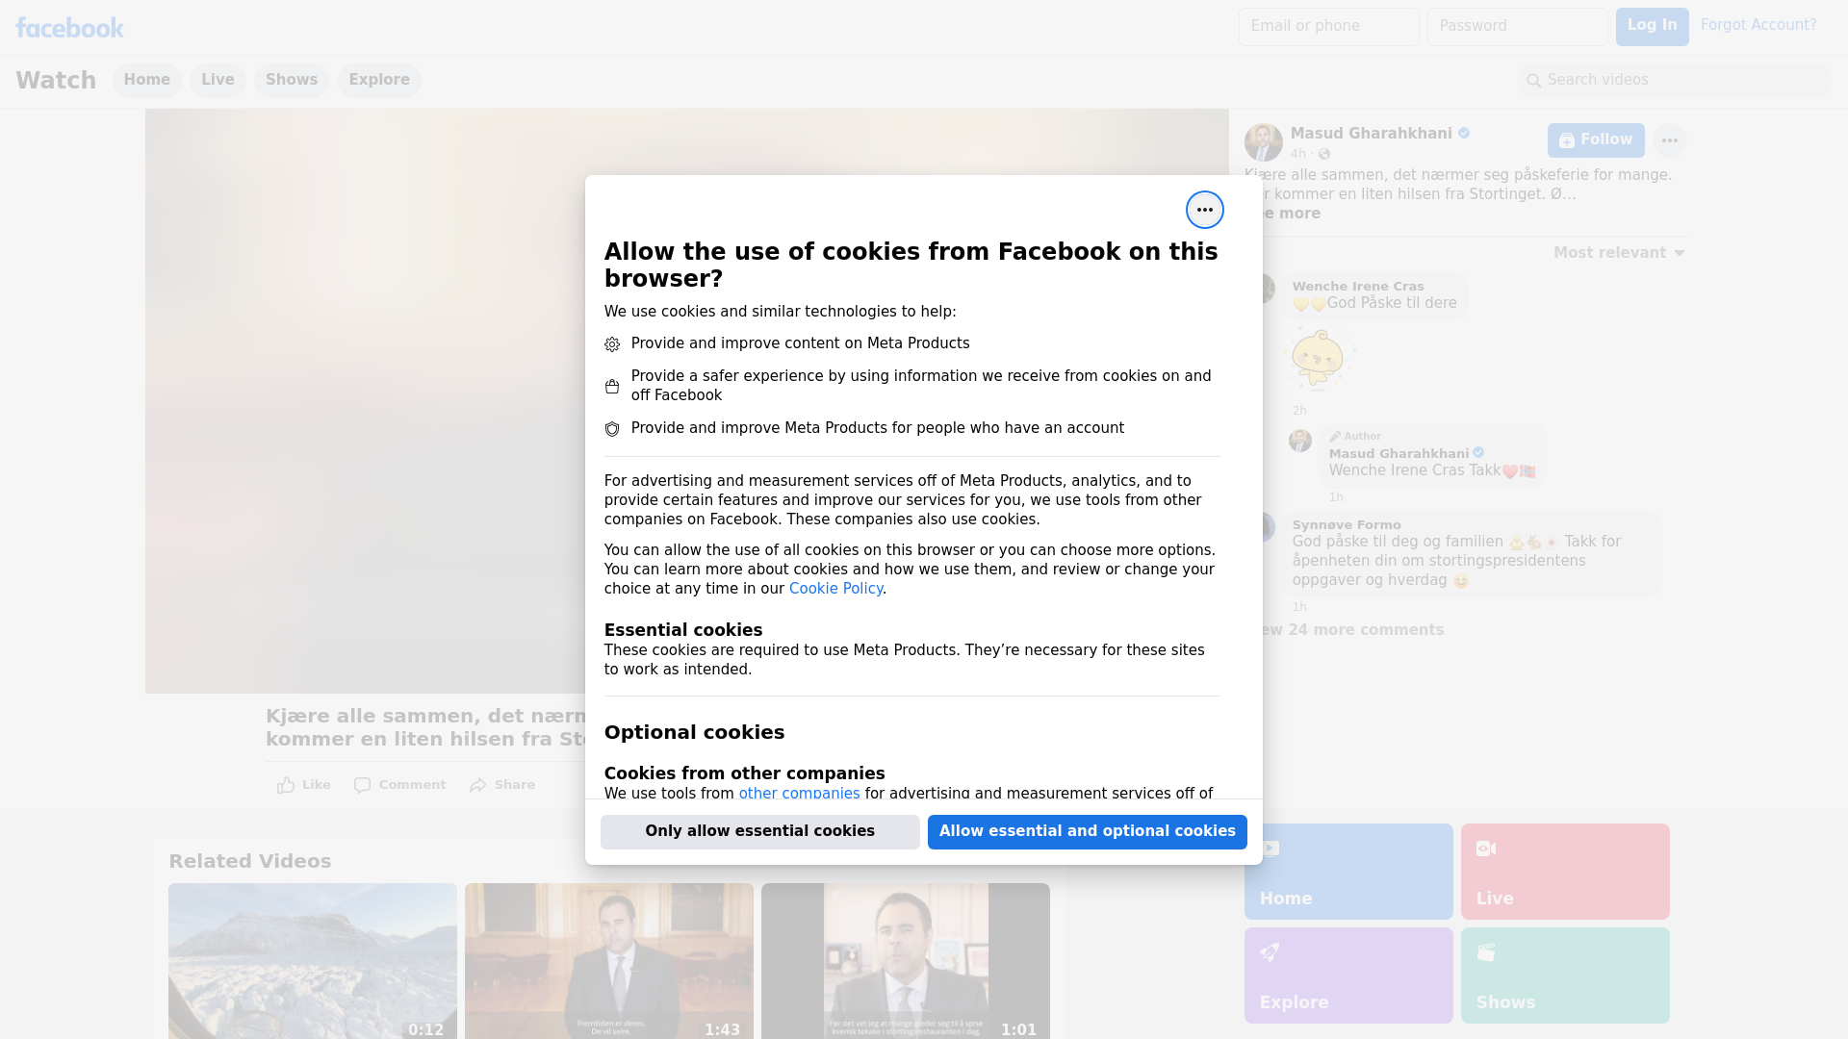Expand the Most relevant comment sort dropdown

click(1619, 253)
